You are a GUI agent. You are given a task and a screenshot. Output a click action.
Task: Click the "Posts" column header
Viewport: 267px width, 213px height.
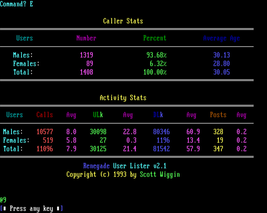pos(218,115)
